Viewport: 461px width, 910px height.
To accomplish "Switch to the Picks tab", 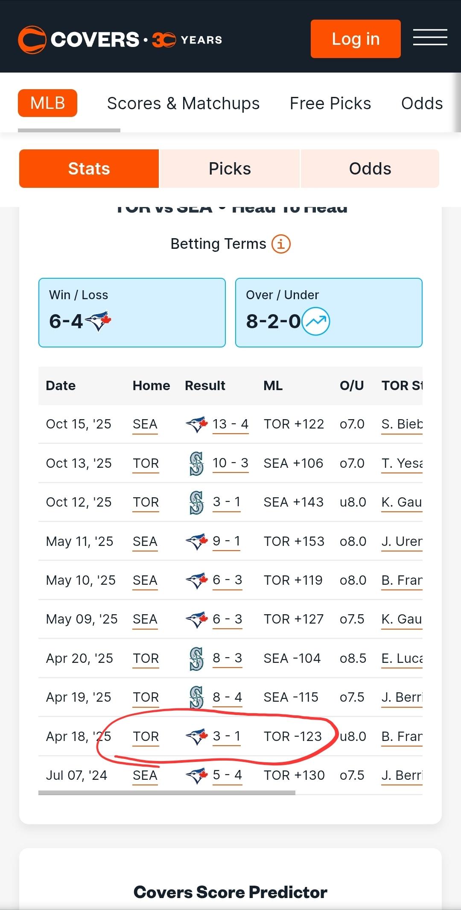I will pos(230,169).
